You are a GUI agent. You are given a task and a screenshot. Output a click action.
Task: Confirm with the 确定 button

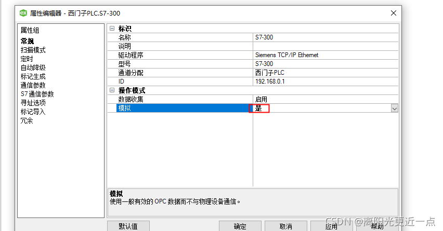click(x=240, y=226)
